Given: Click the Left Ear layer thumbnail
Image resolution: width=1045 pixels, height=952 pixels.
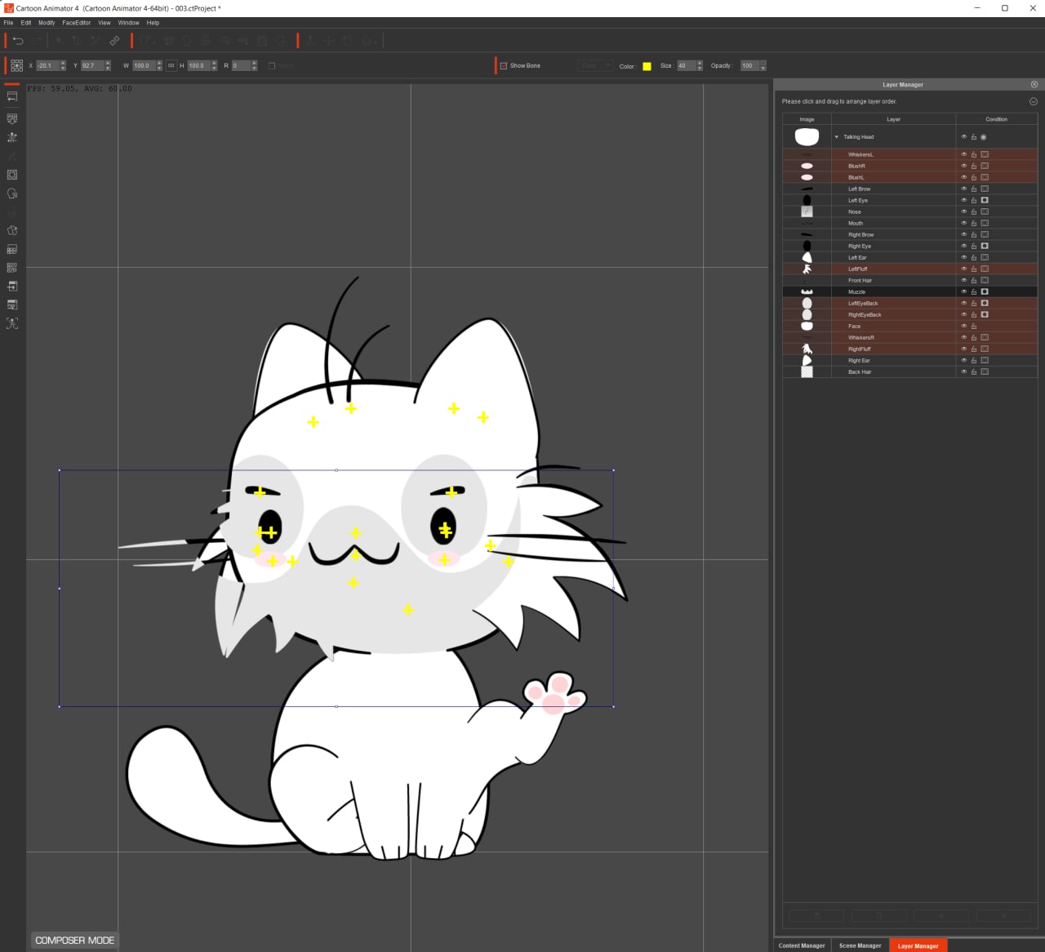Looking at the screenshot, I should 807,257.
